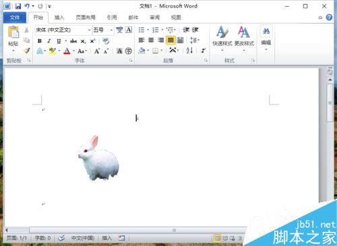Switch to the 页面布局 Page Layout tab
The image size is (337, 246).
86,18
